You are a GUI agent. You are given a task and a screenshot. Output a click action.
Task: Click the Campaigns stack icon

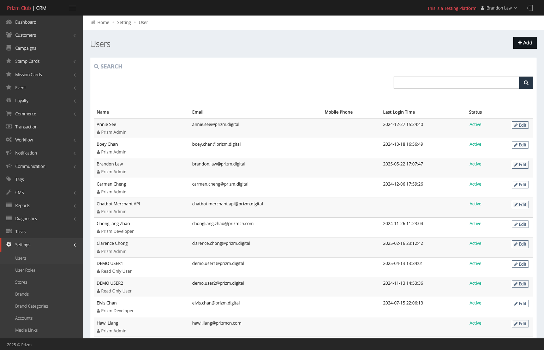9,48
